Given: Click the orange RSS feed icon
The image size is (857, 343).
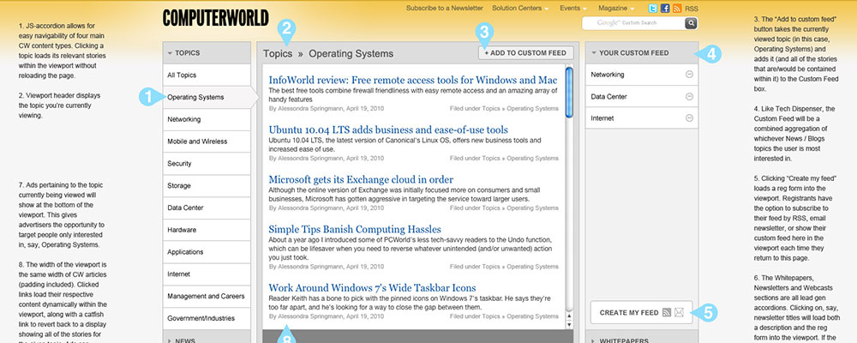Looking at the screenshot, I should pos(677,9).
